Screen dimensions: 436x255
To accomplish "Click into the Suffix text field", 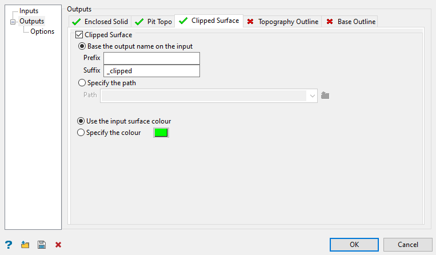I will pos(151,71).
